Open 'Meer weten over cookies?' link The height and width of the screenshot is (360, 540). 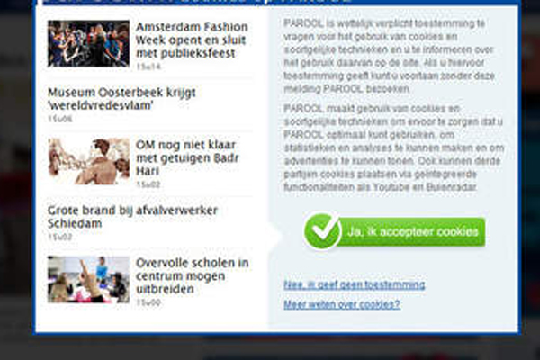tap(342, 304)
